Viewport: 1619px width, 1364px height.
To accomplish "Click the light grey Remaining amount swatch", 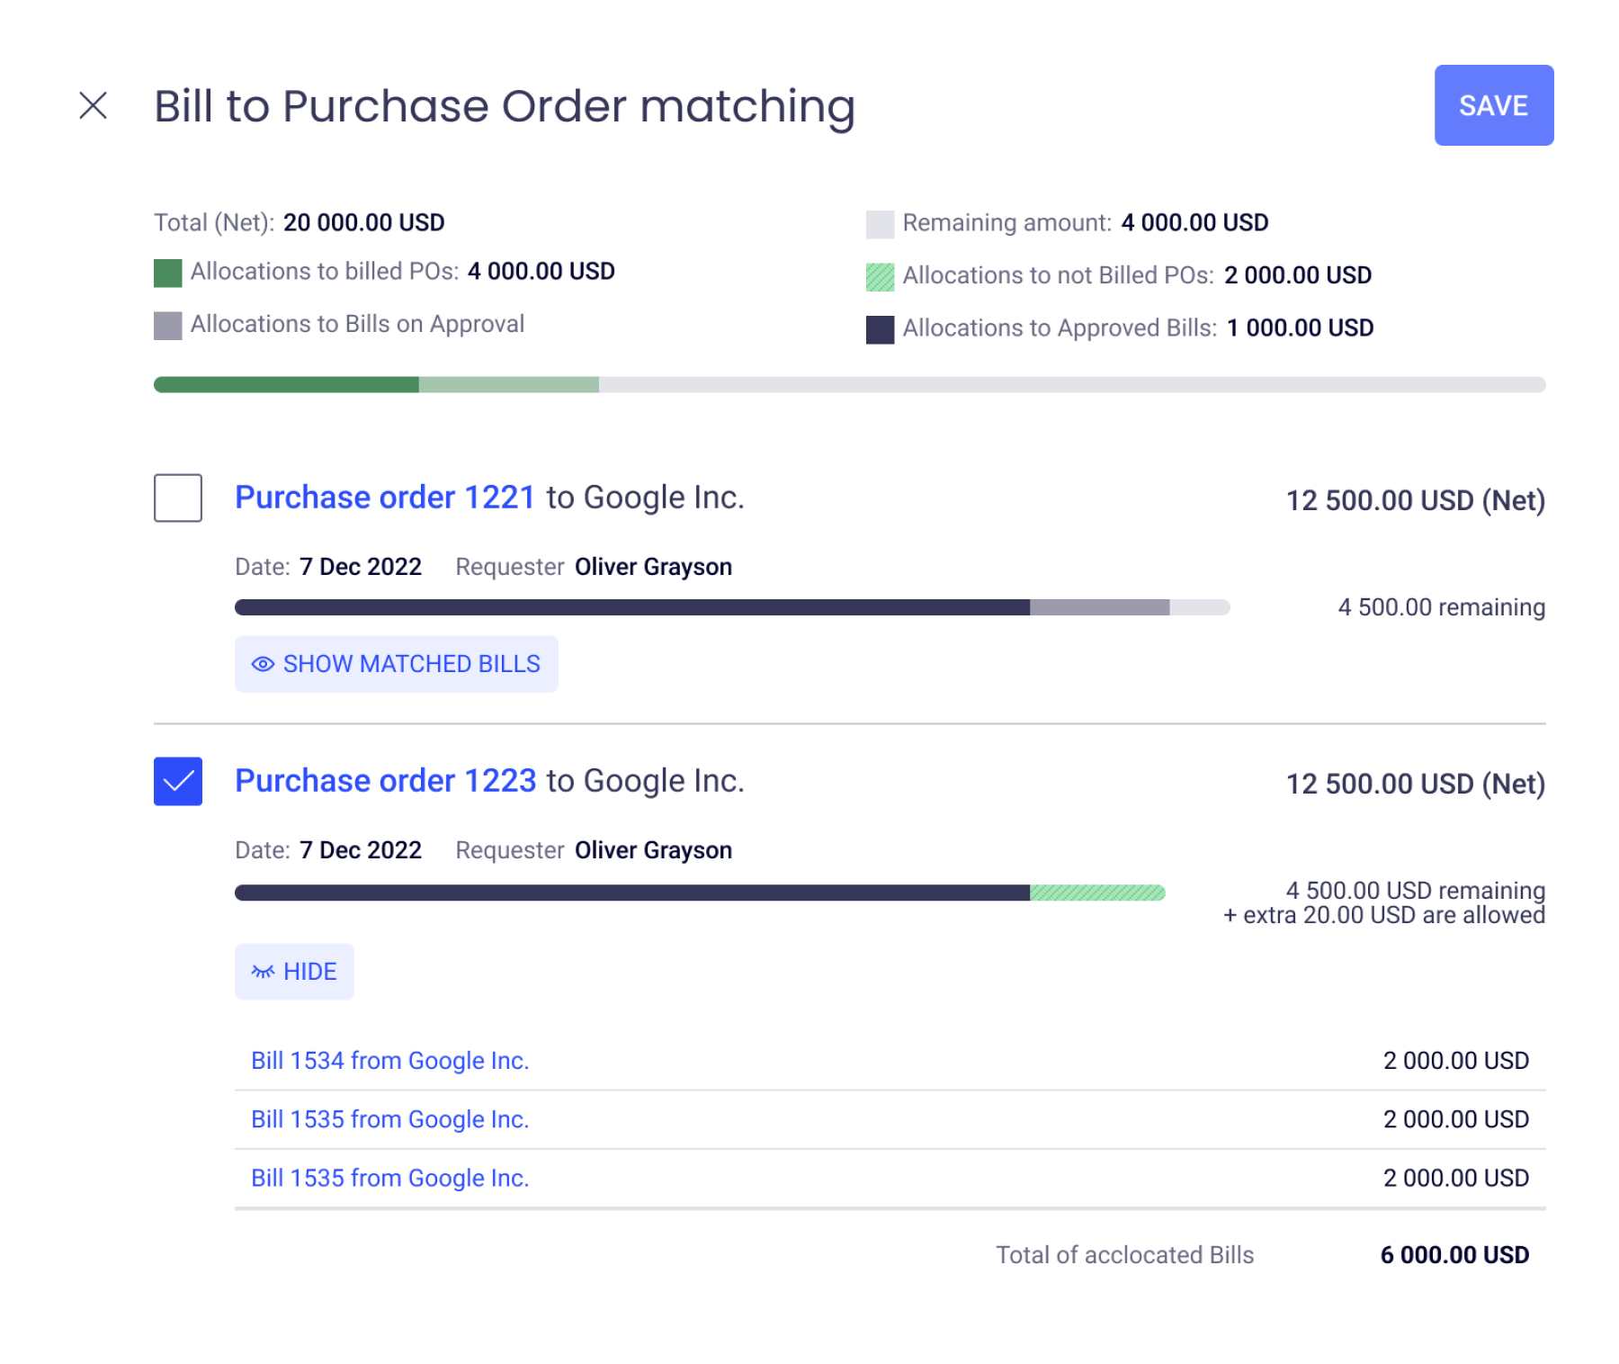I will coord(880,224).
